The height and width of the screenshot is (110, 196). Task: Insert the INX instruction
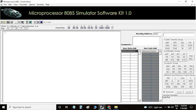(x=178, y=60)
